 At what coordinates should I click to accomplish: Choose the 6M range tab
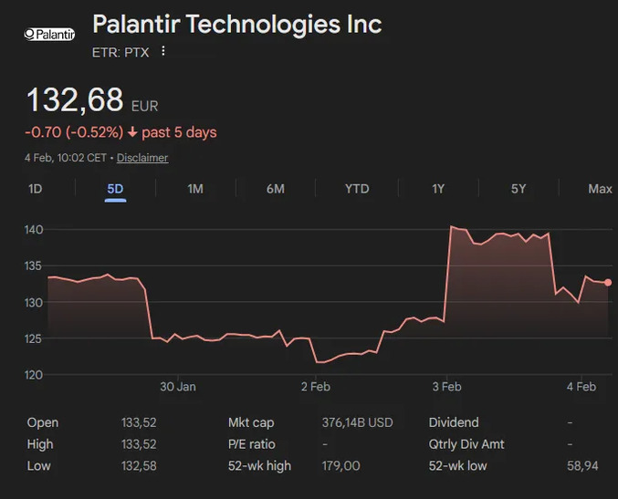(276, 189)
